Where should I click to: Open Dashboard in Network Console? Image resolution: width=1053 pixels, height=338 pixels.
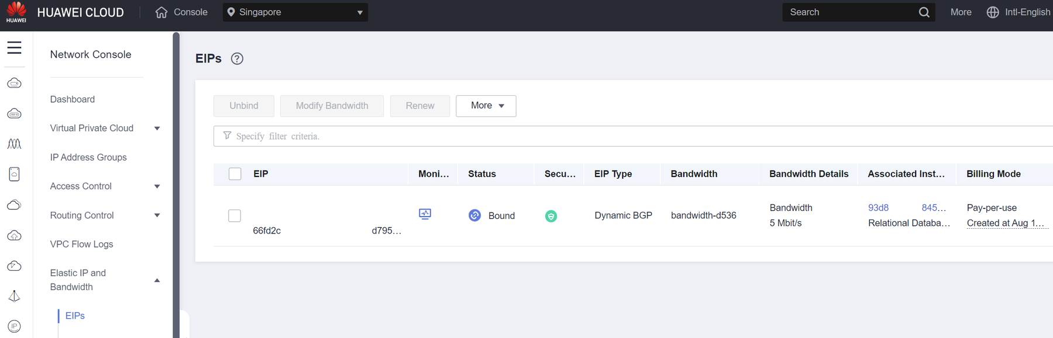pos(73,99)
